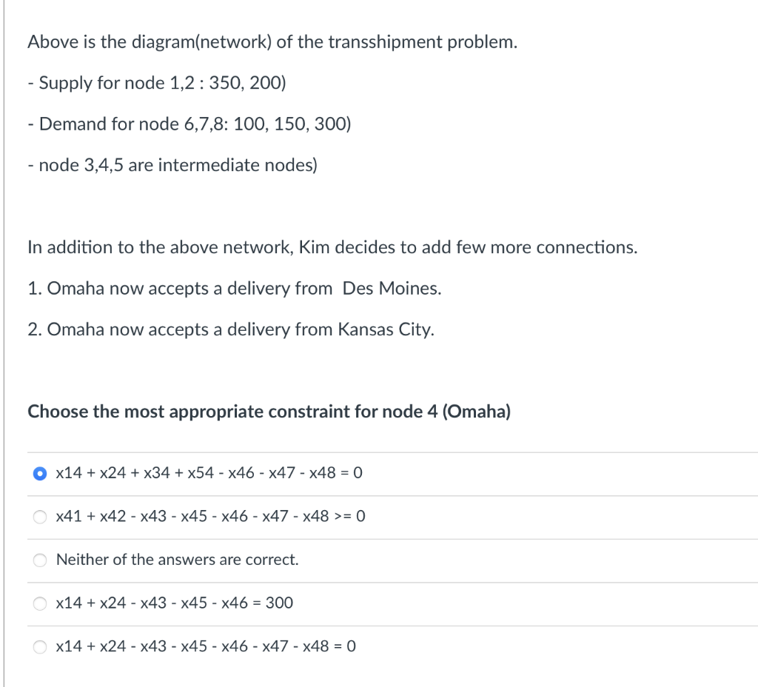This screenshot has width=758, height=687.
Task: Click the answer text containing '>= 0'
Action: (209, 516)
